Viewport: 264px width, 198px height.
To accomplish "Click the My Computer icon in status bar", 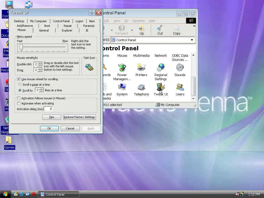I will pos(158,105).
